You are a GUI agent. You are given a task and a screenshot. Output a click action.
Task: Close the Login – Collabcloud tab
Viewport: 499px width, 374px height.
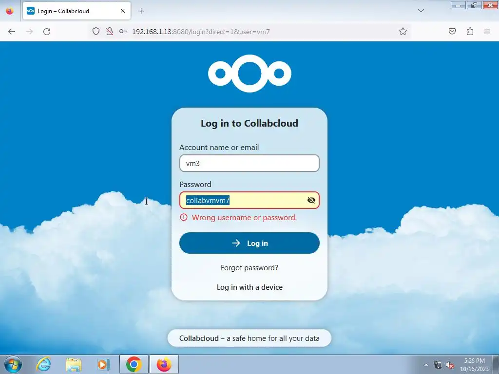tap(123, 11)
